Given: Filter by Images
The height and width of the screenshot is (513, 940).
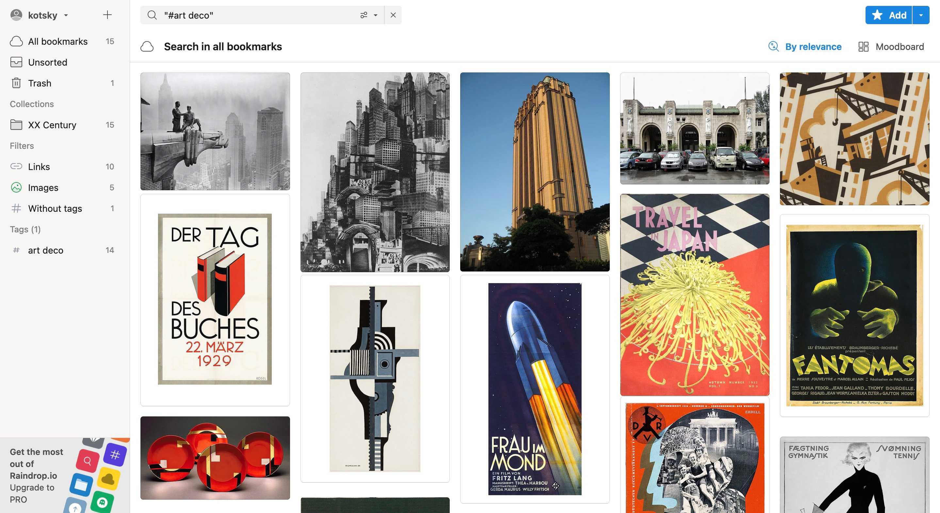Looking at the screenshot, I should coord(43,187).
